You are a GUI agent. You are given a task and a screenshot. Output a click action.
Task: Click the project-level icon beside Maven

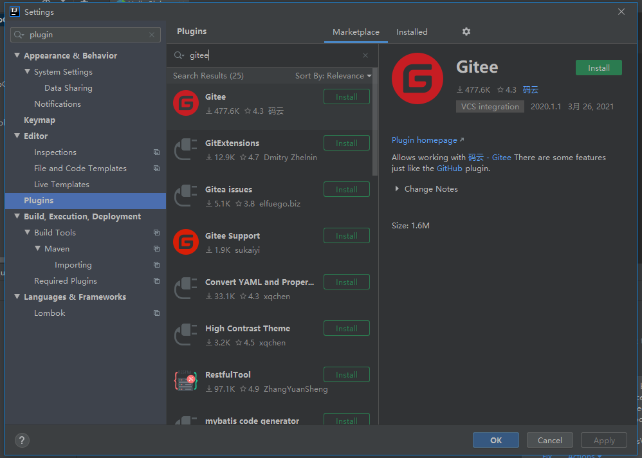[156, 248]
